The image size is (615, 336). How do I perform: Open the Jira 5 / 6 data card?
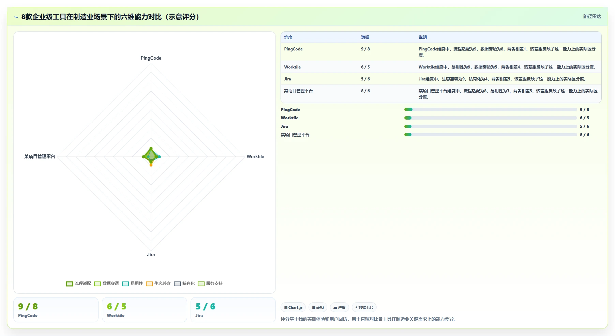233,310
